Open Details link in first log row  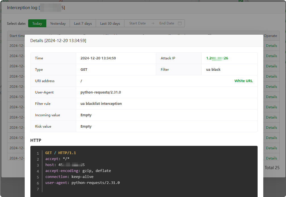271,46
